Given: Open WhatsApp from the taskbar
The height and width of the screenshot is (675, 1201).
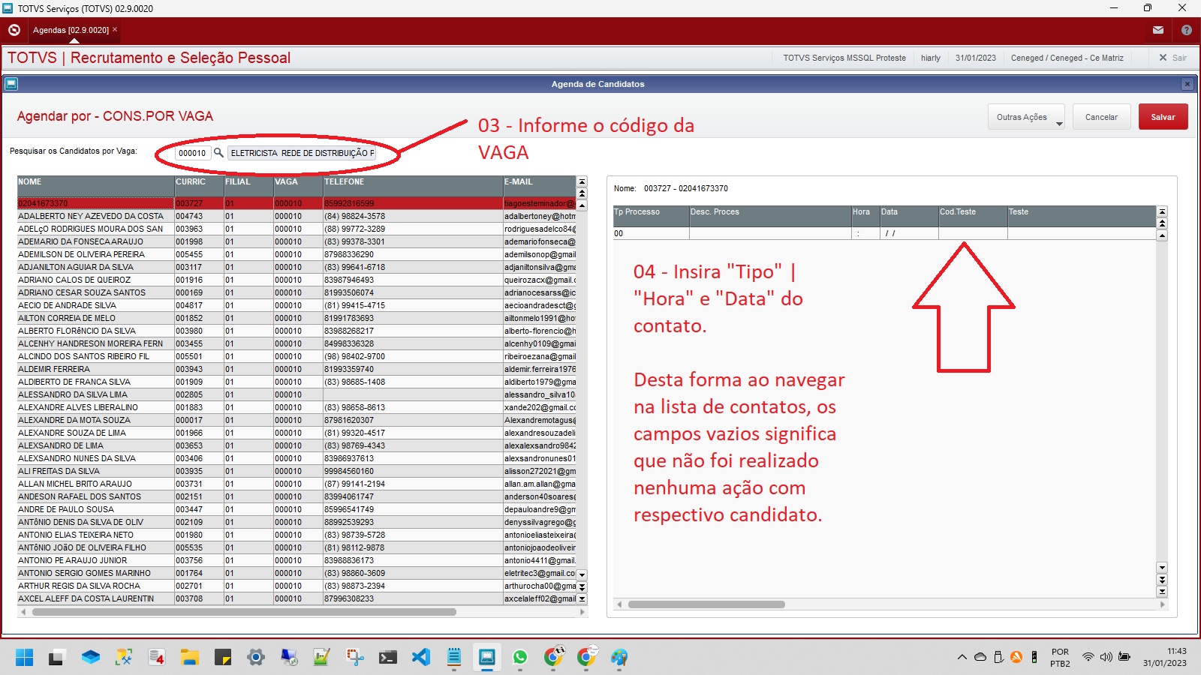Looking at the screenshot, I should [520, 658].
